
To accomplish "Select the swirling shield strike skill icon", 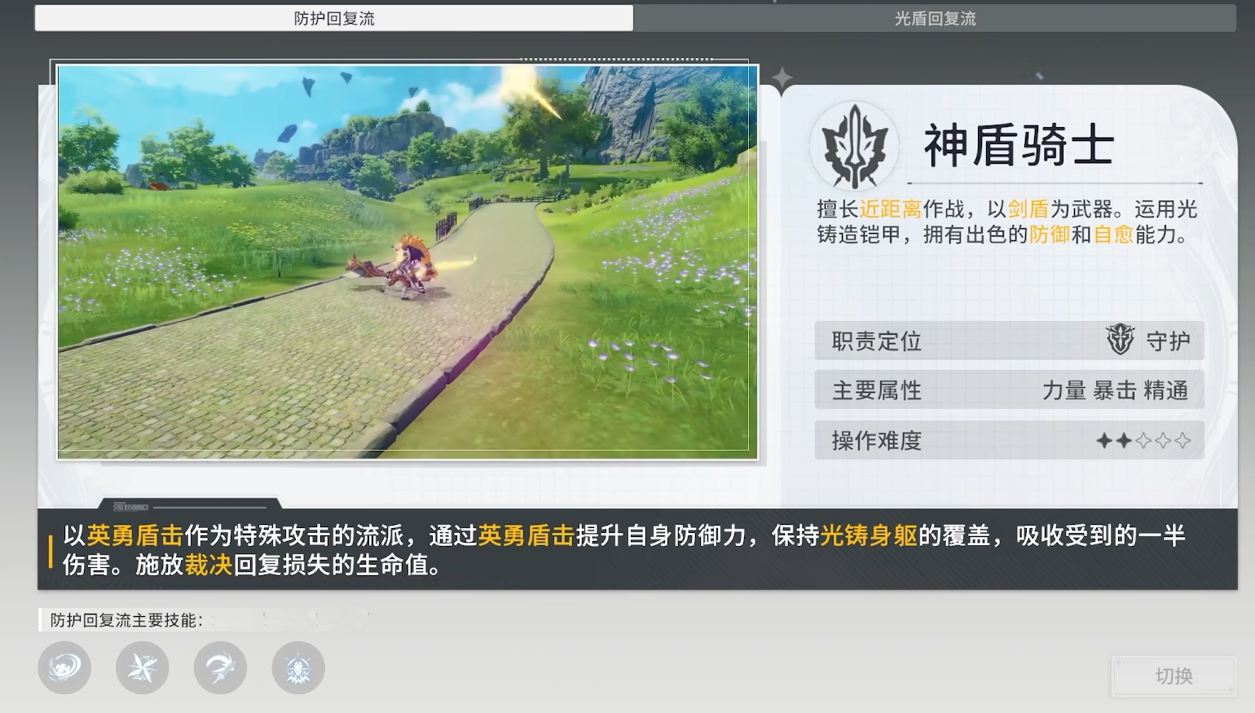I will [x=64, y=667].
